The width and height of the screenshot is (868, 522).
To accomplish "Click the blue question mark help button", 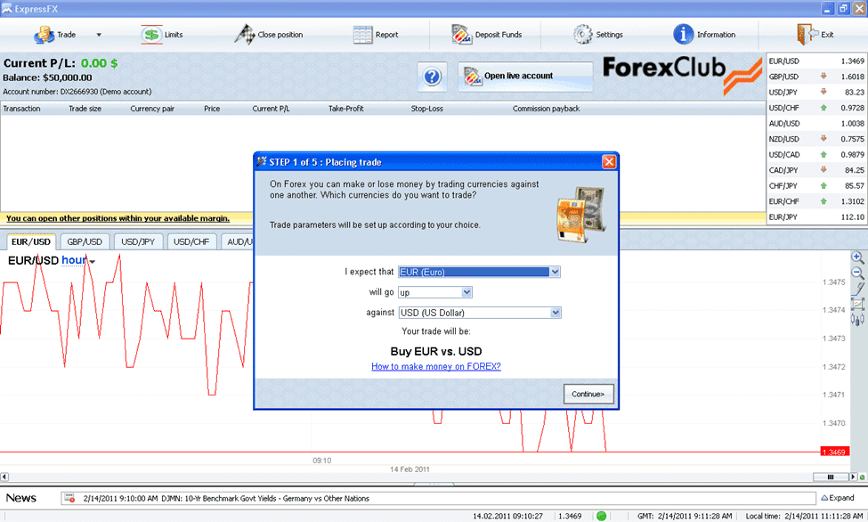I will click(x=432, y=77).
